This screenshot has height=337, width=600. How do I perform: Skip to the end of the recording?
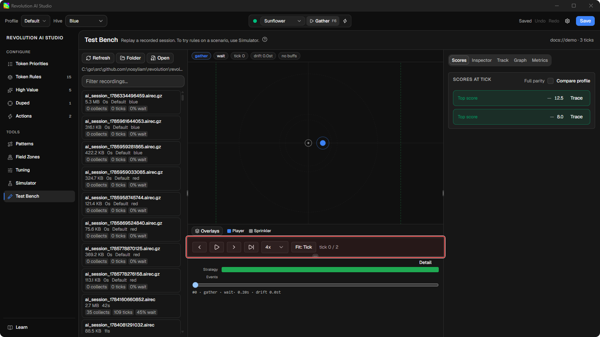(251, 247)
